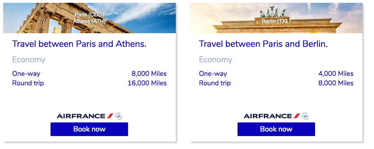Click Air France logo on Athens card
Screen dimensions: 374x149
(x=85, y=116)
